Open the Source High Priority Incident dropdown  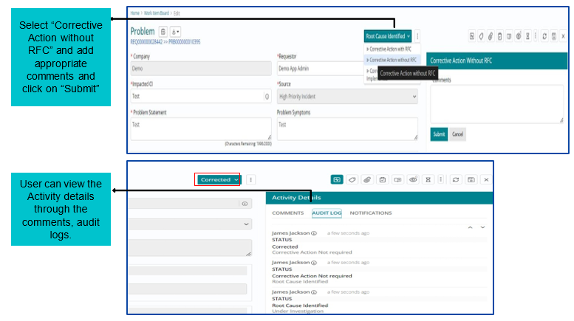[x=347, y=97]
